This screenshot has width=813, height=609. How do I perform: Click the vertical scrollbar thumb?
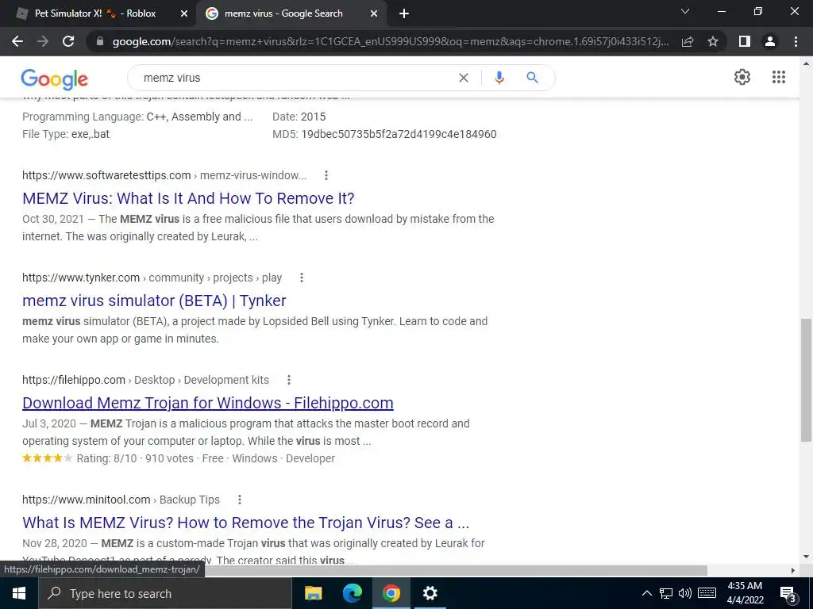coord(806,380)
